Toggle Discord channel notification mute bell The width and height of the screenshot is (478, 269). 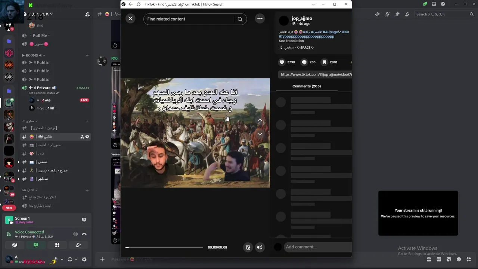point(387,14)
